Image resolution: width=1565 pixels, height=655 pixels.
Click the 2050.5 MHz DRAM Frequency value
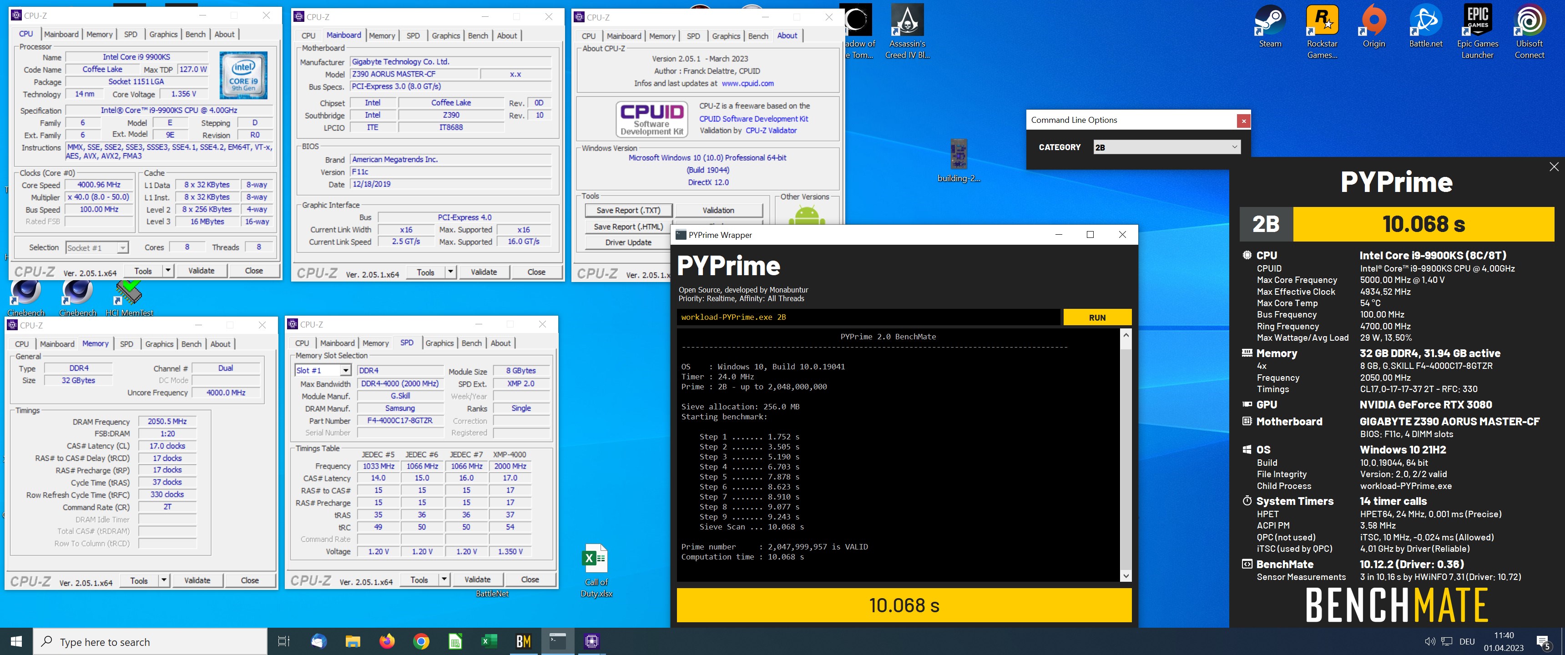click(167, 421)
